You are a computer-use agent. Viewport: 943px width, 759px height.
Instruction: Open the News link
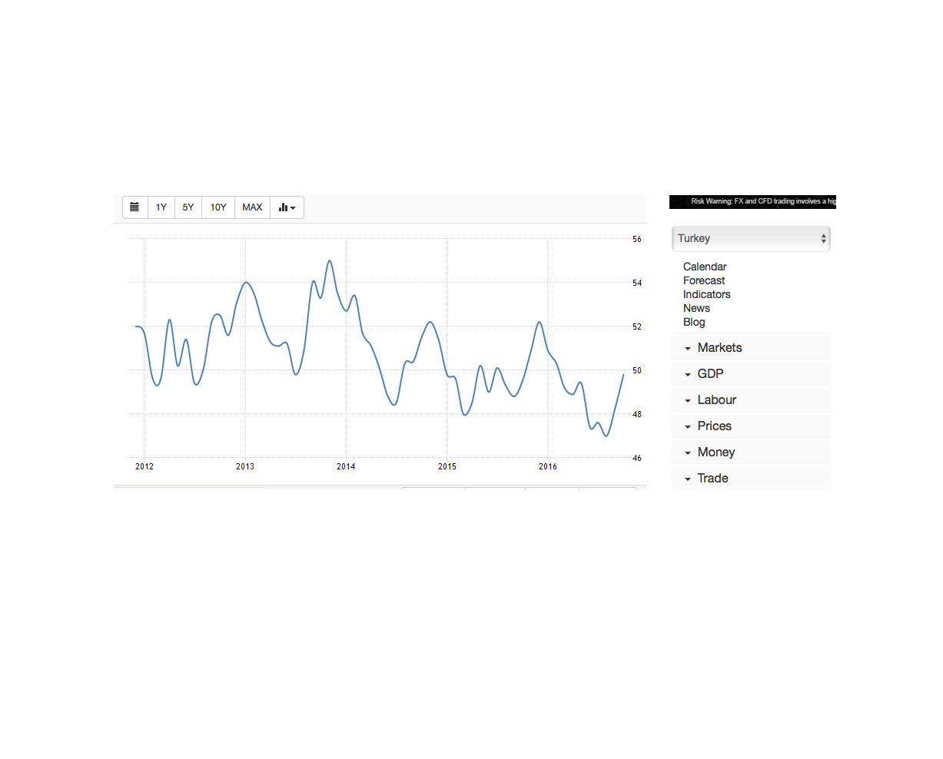(x=696, y=308)
